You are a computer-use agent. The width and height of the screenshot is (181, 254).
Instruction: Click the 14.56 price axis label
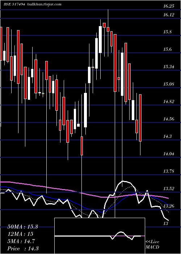tap(169, 119)
